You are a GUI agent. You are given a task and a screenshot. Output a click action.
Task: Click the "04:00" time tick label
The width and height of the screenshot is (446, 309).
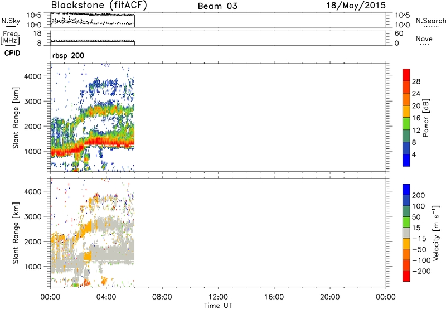[106, 297]
